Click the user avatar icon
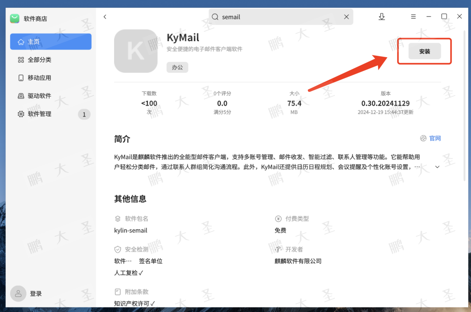The image size is (471, 312). point(18,293)
